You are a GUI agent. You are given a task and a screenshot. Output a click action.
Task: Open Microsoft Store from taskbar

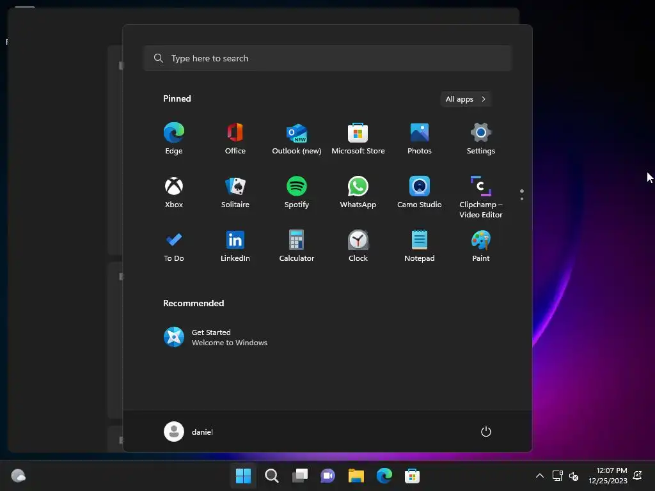[413, 476]
